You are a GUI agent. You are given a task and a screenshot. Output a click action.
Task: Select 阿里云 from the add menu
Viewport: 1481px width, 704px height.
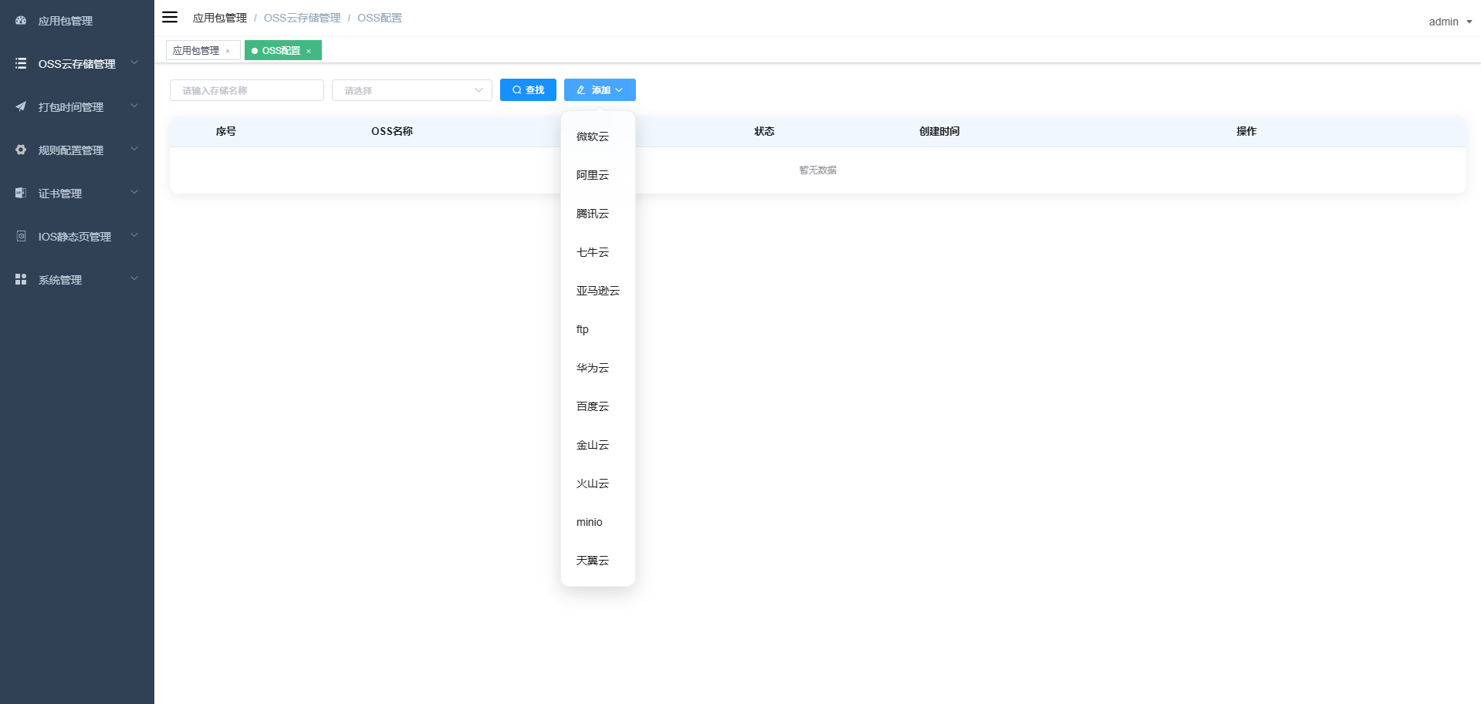point(591,175)
